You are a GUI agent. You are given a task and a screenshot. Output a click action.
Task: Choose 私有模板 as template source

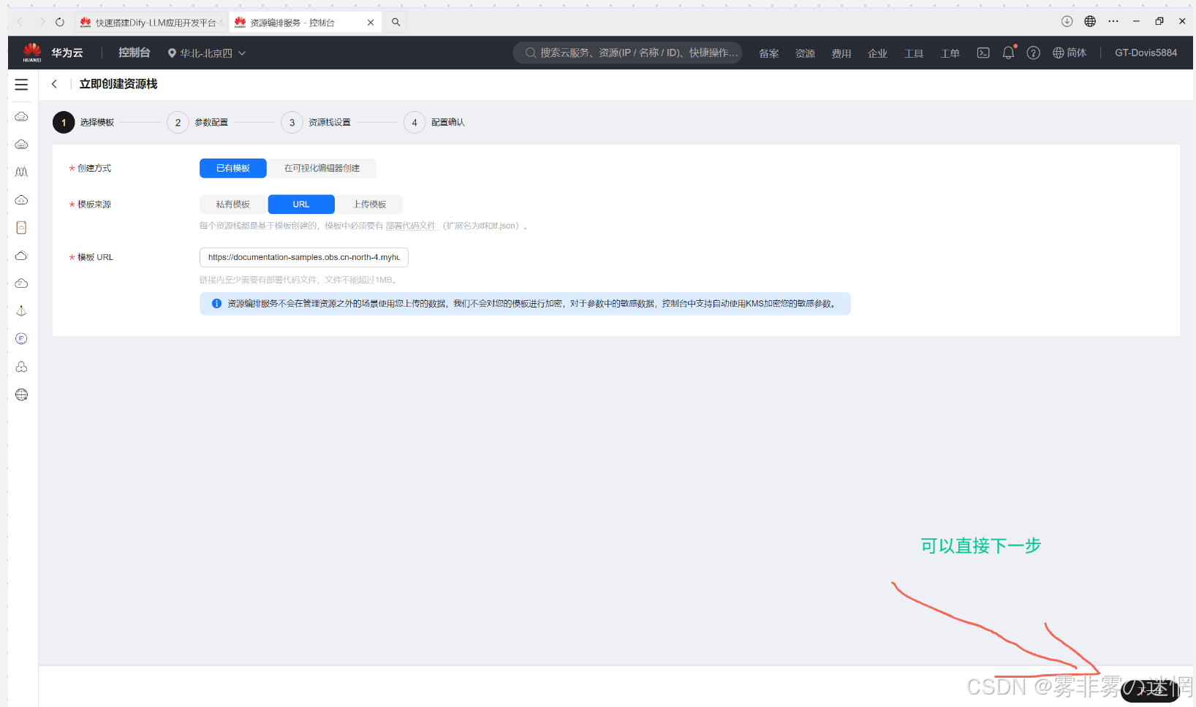(233, 205)
